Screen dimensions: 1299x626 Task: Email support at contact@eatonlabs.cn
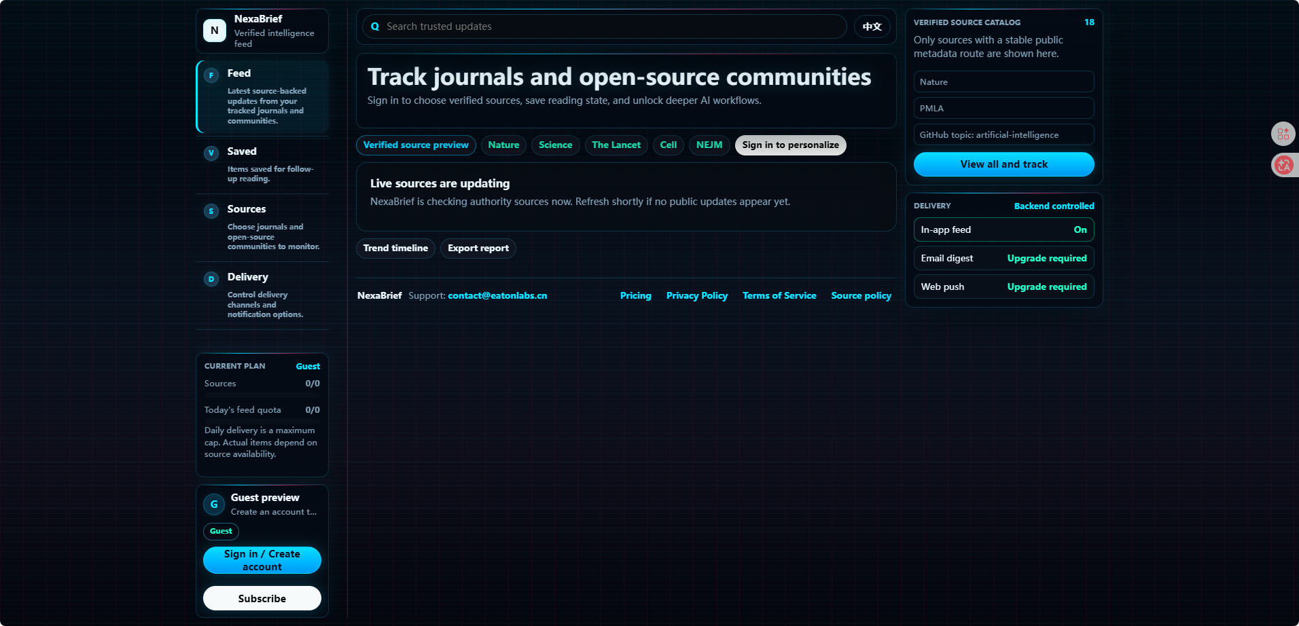tap(497, 296)
